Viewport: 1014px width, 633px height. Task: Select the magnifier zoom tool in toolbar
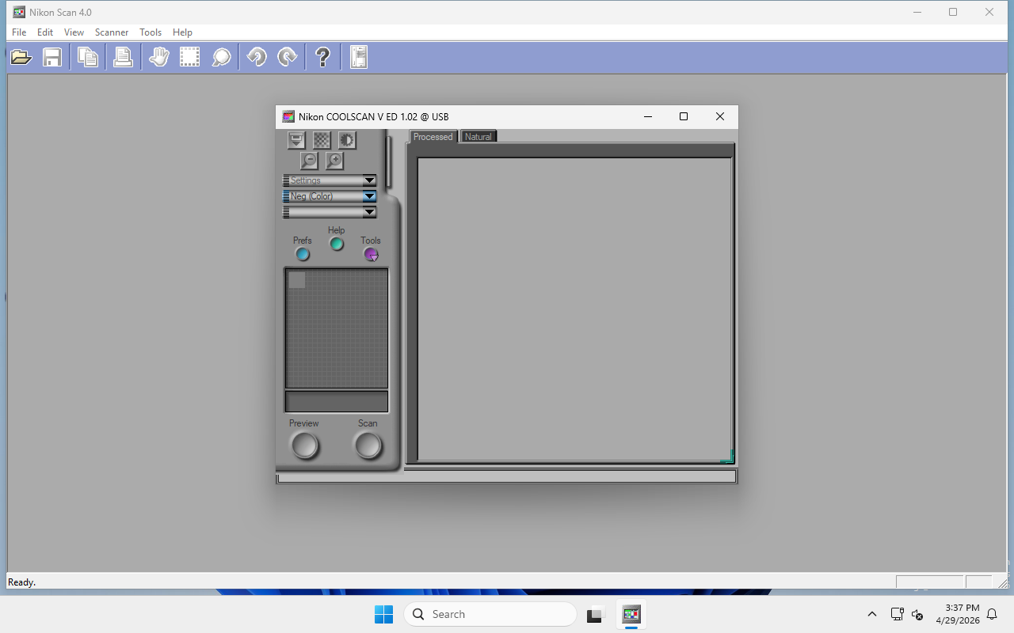tap(222, 57)
